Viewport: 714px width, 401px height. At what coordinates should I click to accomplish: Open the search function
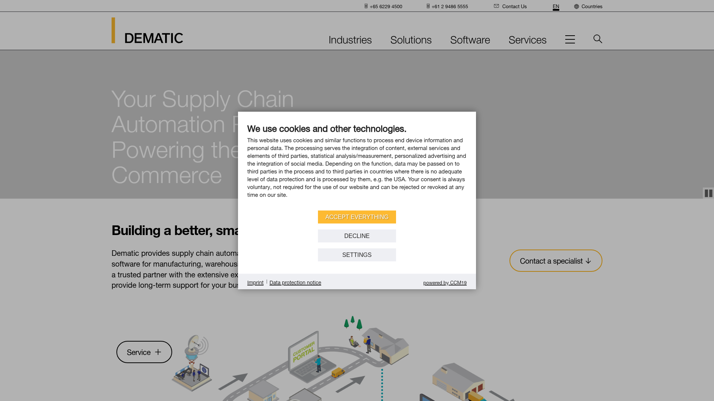click(x=597, y=39)
